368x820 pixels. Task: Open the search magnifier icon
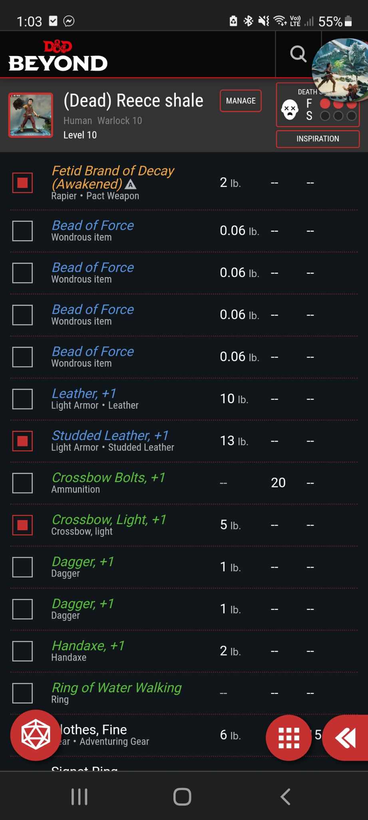point(298,54)
